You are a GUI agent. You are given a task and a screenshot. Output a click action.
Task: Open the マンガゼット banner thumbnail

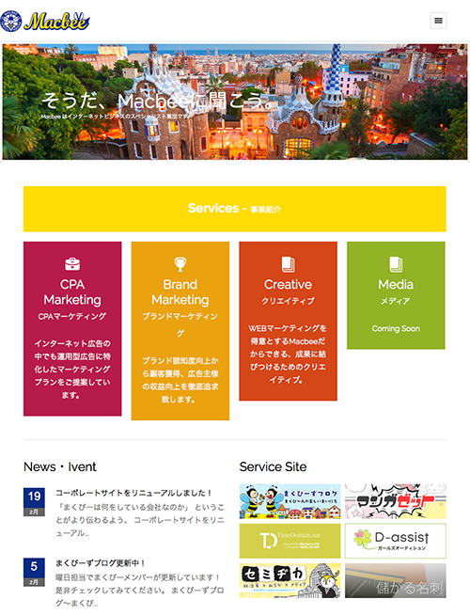click(396, 501)
